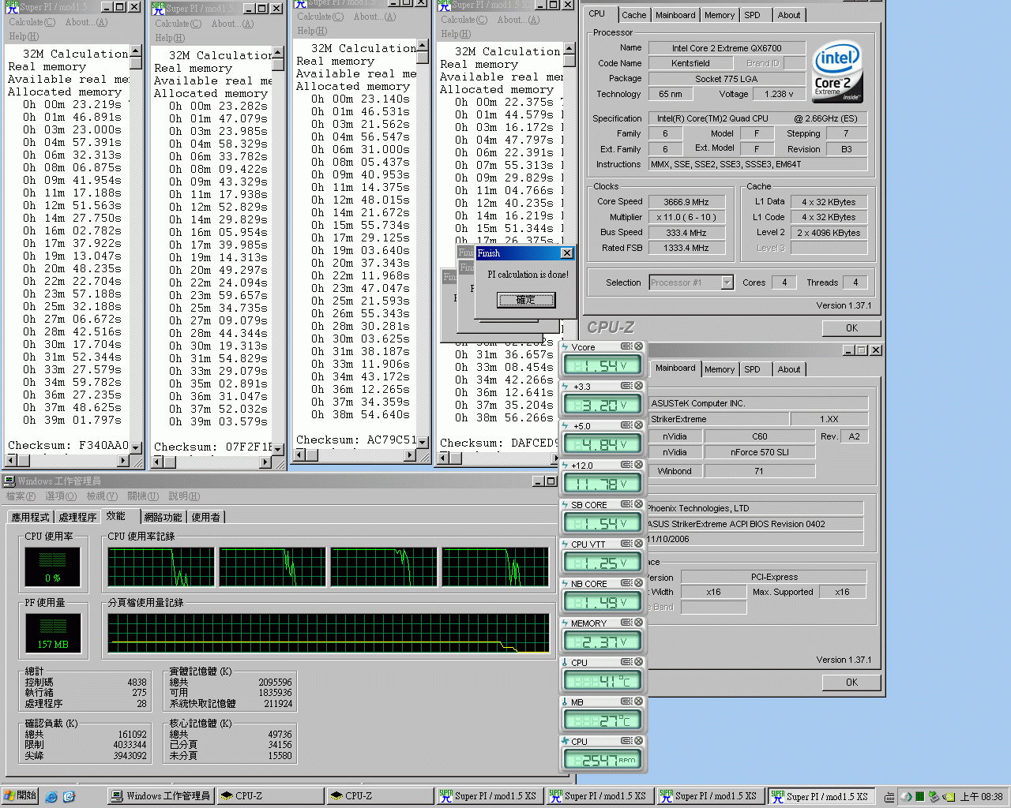Open settings icon on the +3.3 voltage widget

[x=626, y=386]
